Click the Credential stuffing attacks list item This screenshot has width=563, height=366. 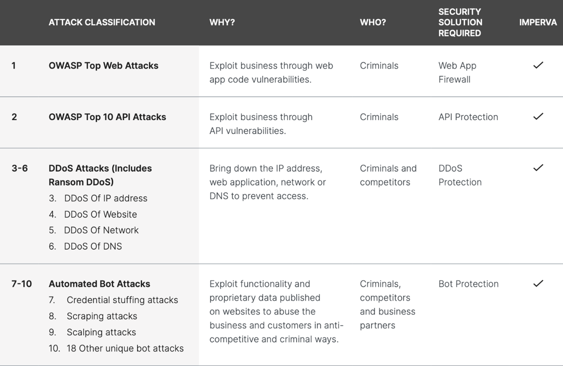[113, 300]
